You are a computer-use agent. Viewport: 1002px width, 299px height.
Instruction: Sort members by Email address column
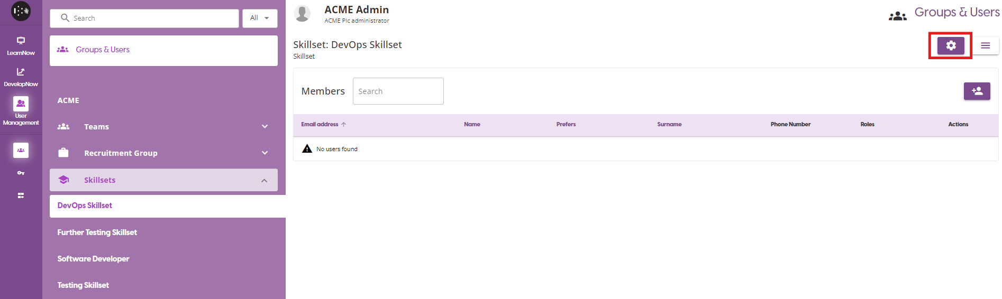(x=320, y=125)
